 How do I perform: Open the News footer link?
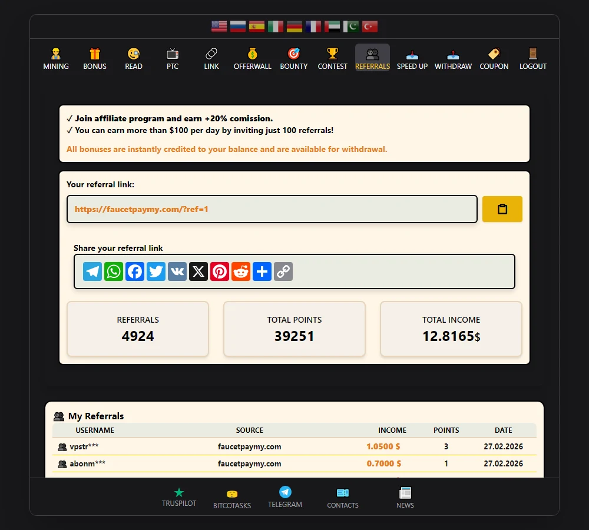(405, 498)
